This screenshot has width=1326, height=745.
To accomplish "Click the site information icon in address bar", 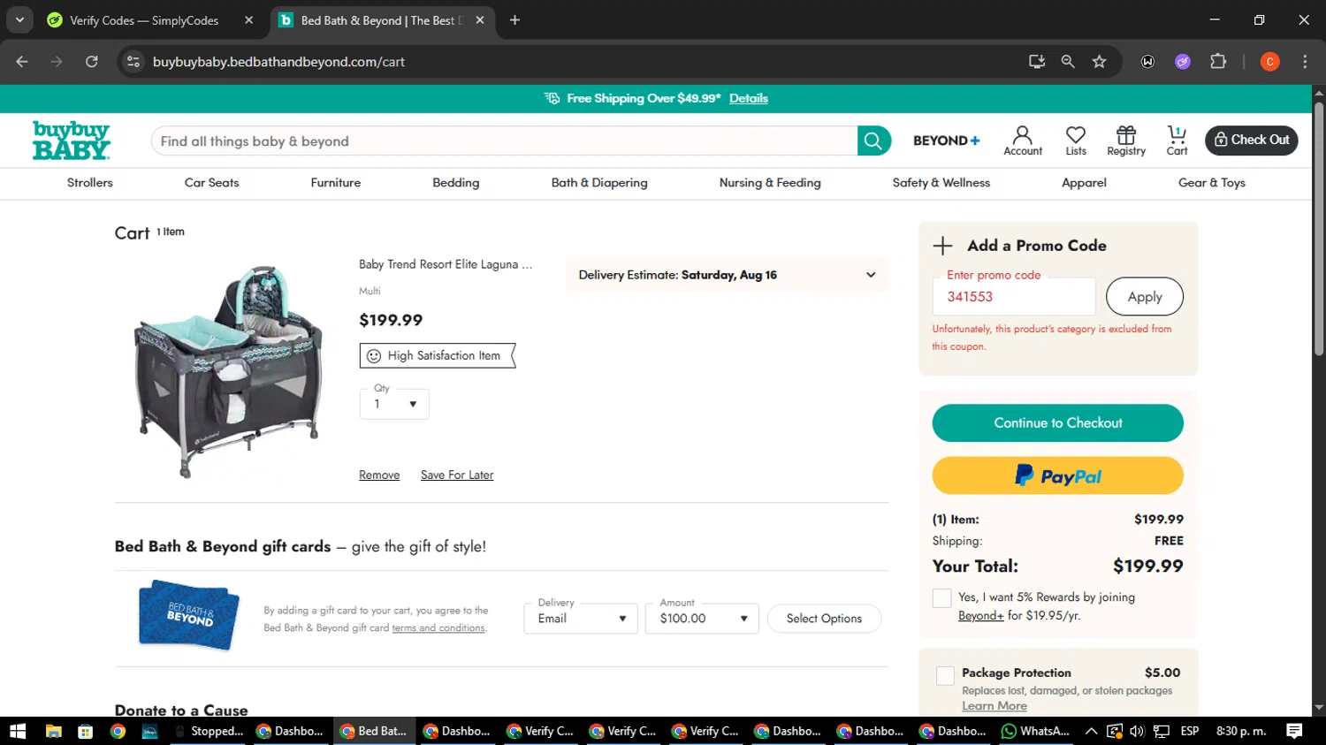I will (x=133, y=62).
